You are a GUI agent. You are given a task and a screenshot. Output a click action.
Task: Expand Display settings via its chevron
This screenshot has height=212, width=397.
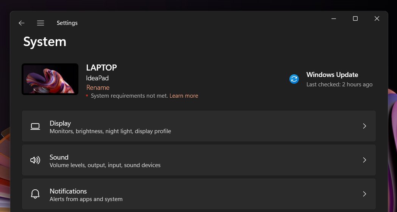click(364, 126)
